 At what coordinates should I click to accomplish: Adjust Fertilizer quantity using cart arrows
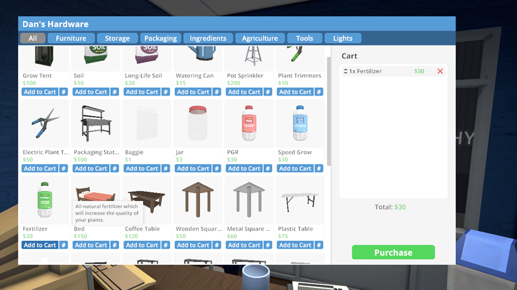(345, 71)
